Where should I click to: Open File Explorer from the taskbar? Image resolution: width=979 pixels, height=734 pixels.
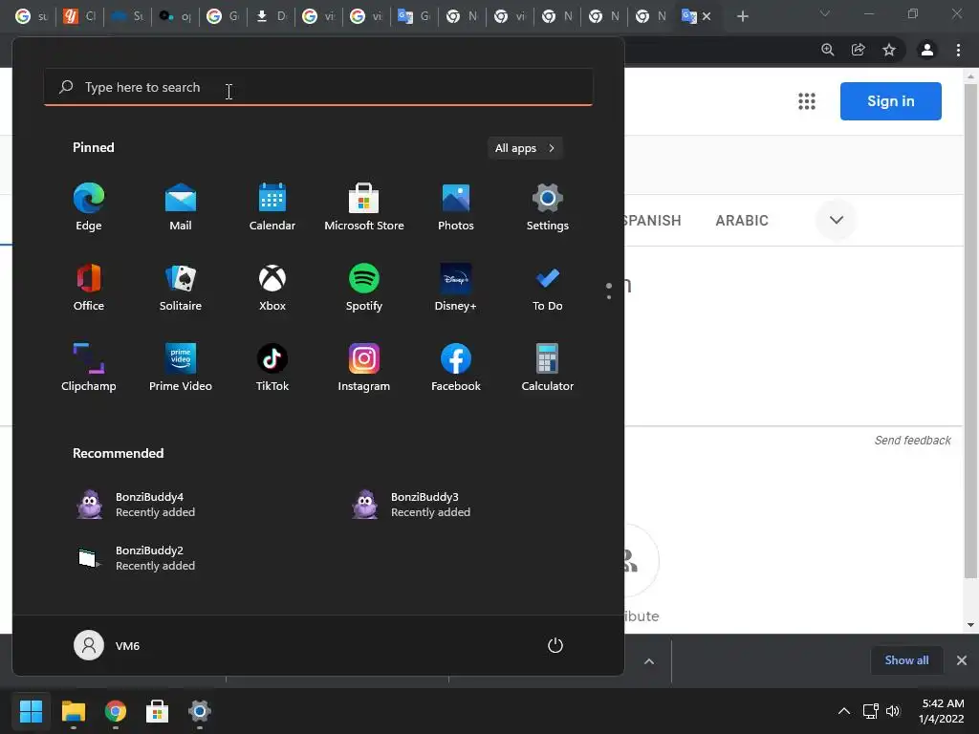[x=73, y=711]
